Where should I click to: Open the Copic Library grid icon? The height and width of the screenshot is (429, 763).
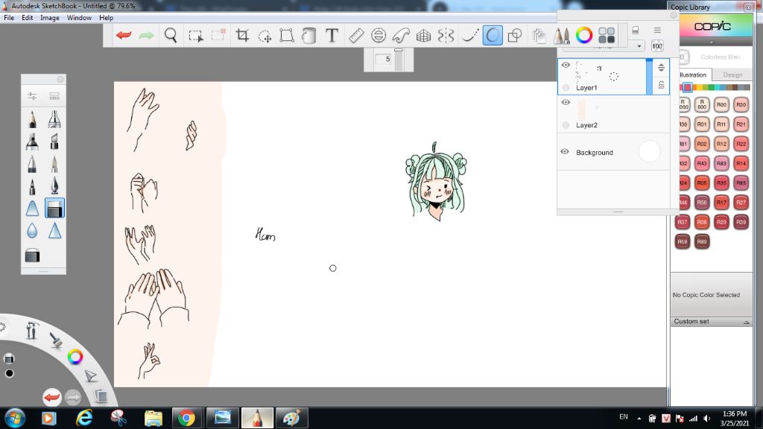tap(607, 35)
